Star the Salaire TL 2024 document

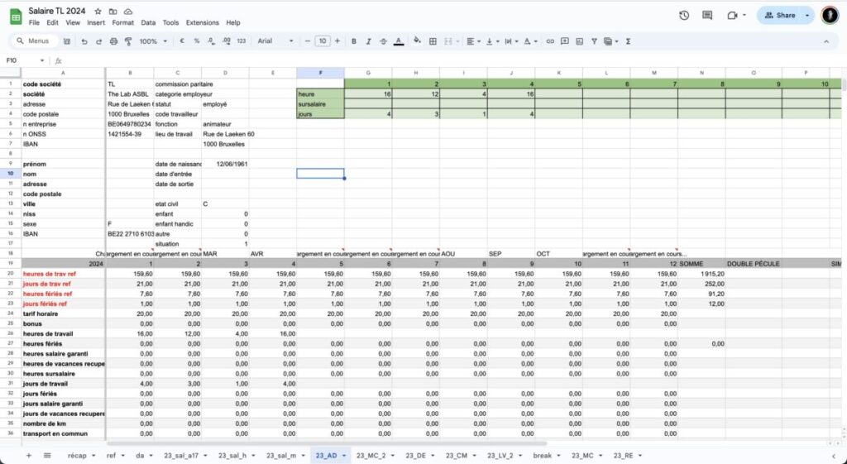[98, 12]
